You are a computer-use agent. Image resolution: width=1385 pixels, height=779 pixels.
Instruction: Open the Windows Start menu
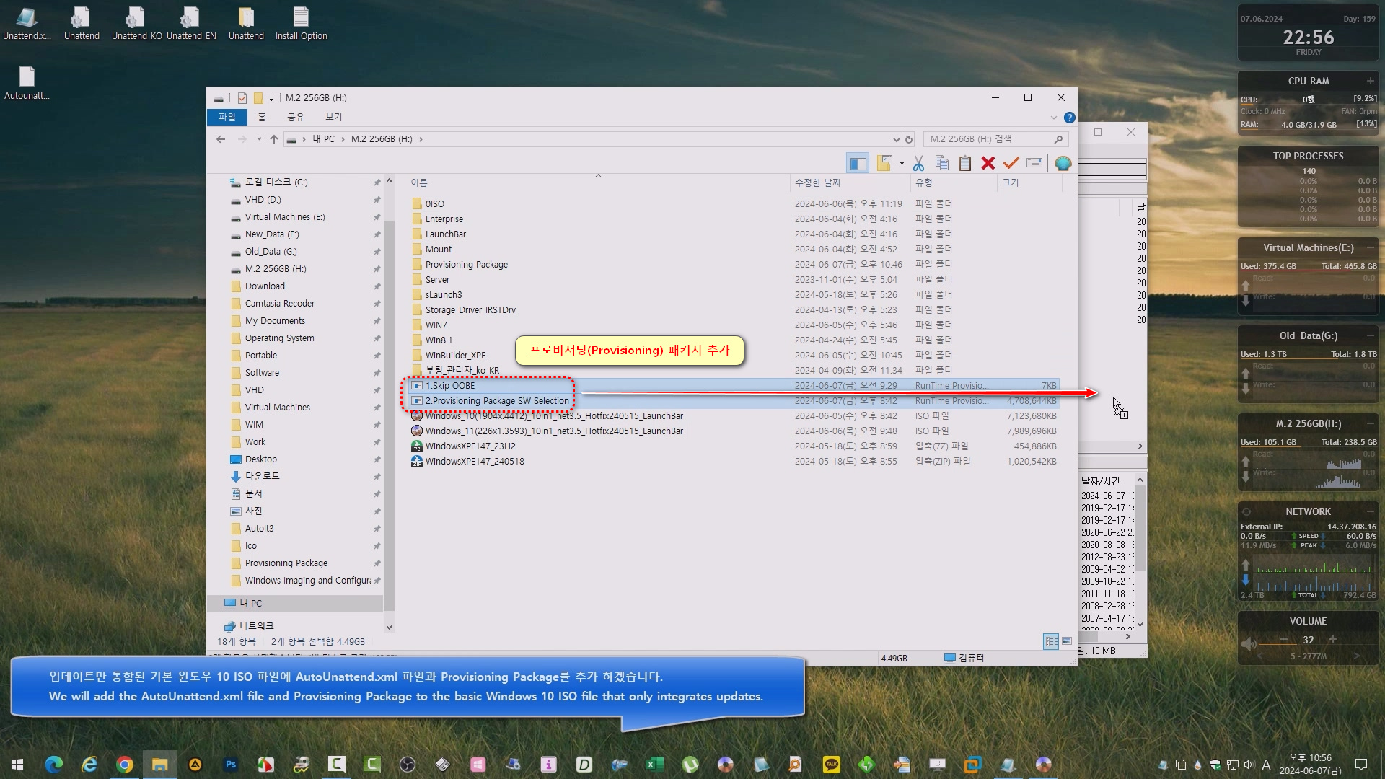[x=17, y=764]
